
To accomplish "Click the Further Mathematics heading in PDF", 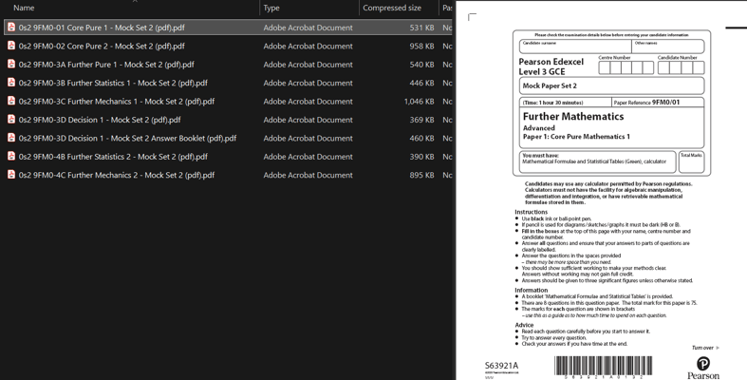I will [x=573, y=116].
